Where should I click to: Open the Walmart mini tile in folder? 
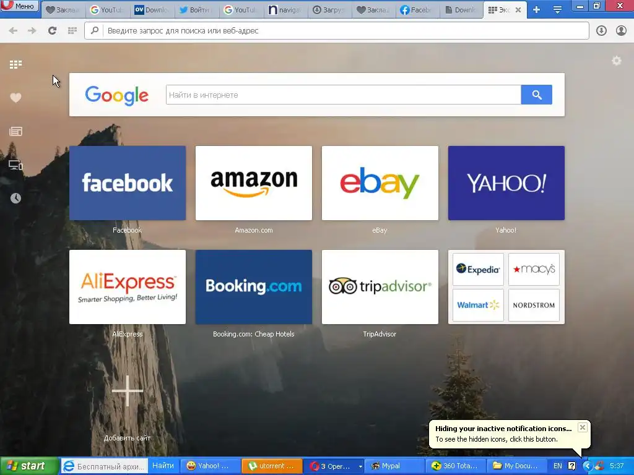coord(478,305)
